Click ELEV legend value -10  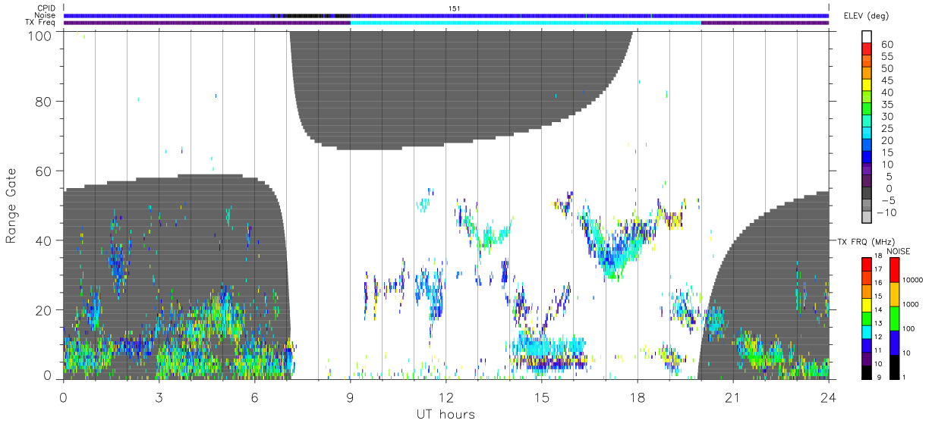tap(886, 212)
